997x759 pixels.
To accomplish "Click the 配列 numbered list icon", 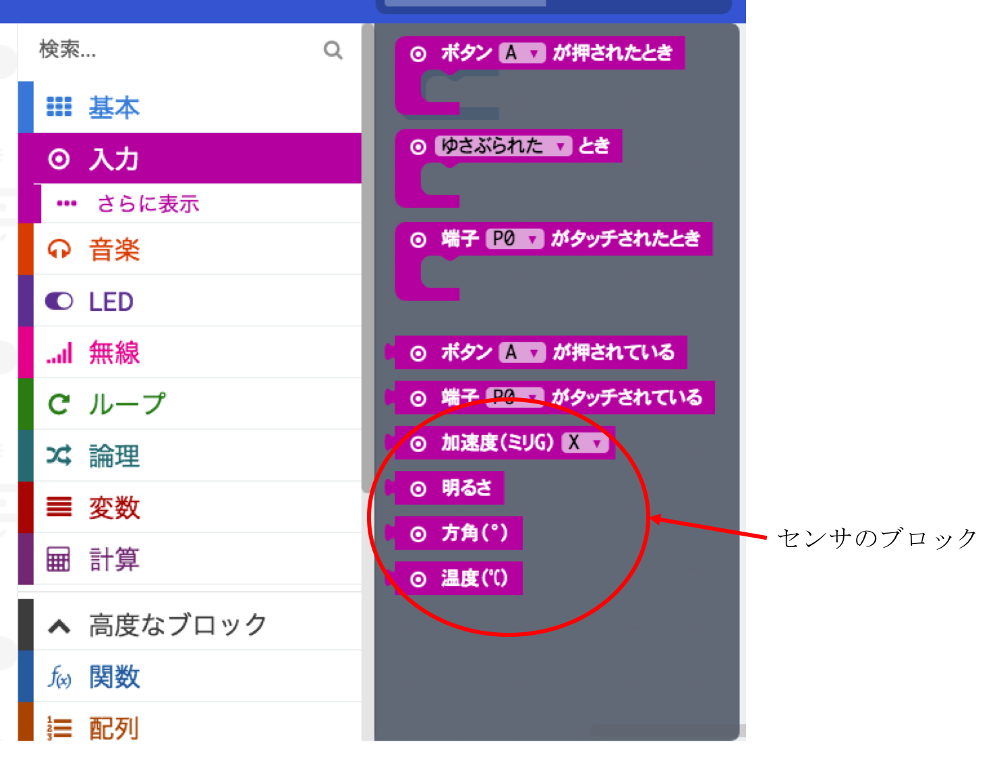I will (x=59, y=729).
